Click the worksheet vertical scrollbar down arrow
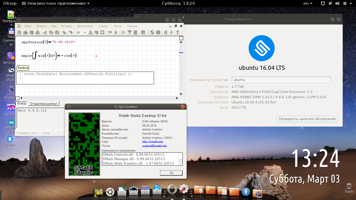 click(181, 94)
